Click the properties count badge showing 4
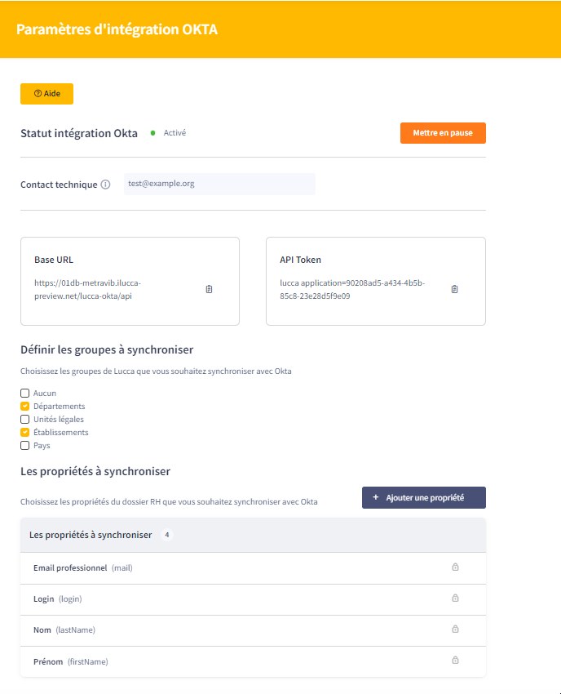 click(x=166, y=535)
